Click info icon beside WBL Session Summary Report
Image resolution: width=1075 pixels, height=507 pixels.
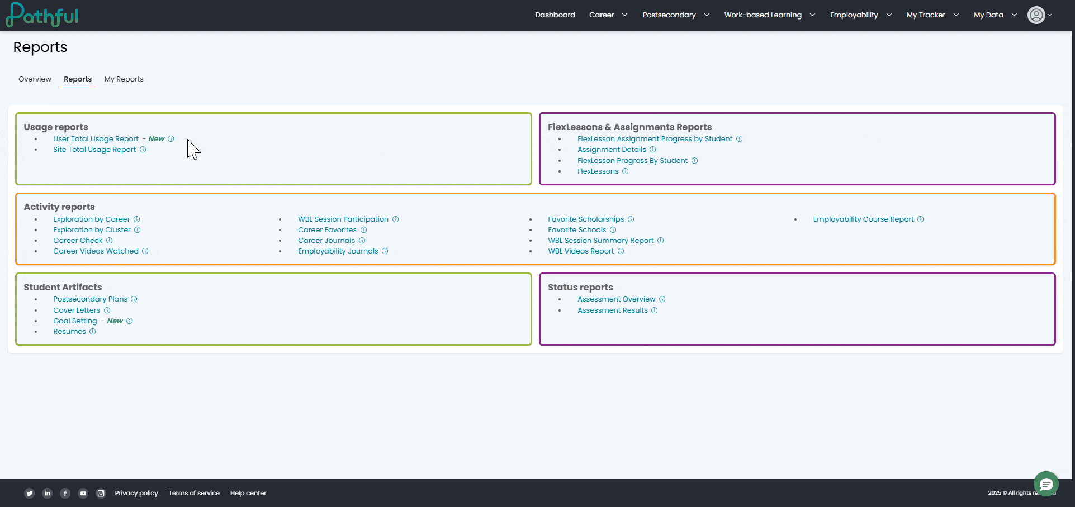pyautogui.click(x=661, y=241)
